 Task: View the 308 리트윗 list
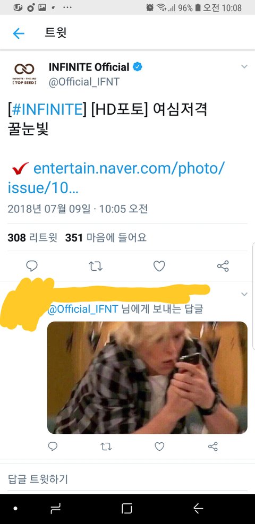tap(32, 238)
